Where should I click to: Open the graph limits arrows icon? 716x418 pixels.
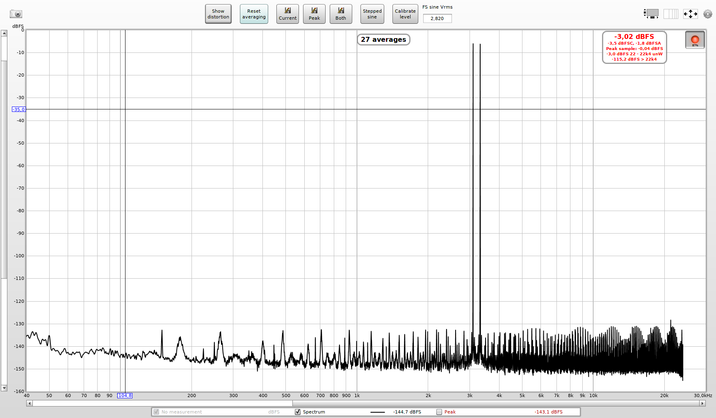coord(691,14)
